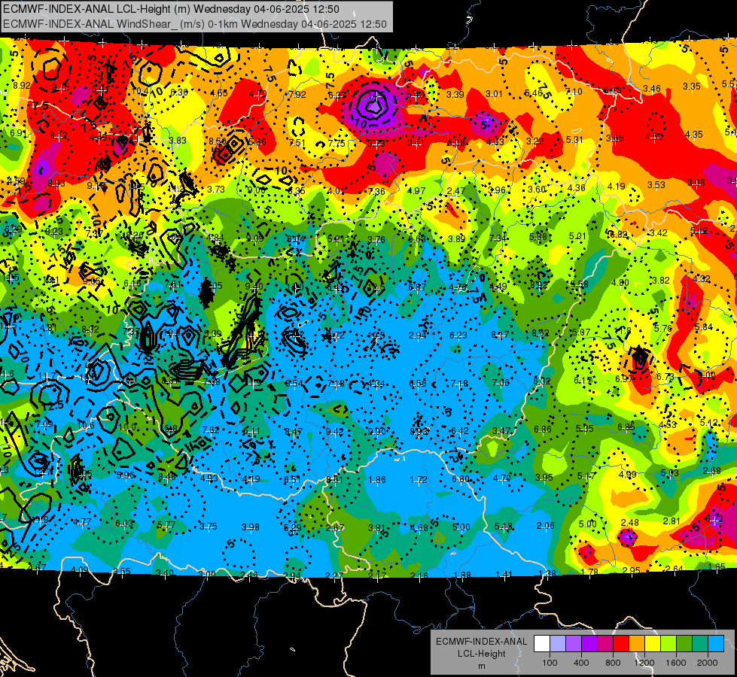Click the legend tick label 400
Viewport: 737px width, 677px height.
[581, 663]
